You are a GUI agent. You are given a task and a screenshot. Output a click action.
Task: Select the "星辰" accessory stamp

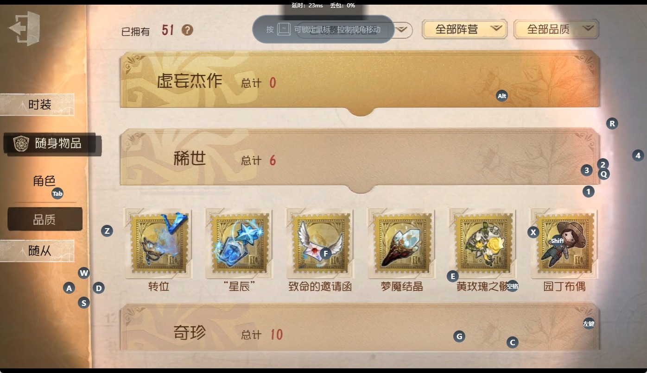coord(240,243)
